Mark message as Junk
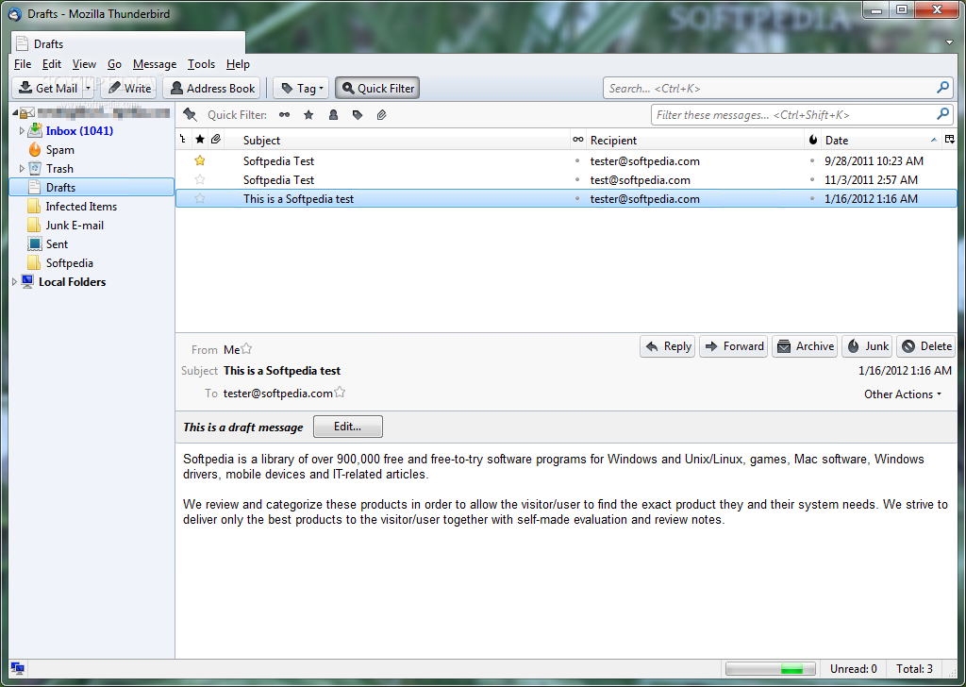Screen dimensions: 966x687 click(868, 346)
